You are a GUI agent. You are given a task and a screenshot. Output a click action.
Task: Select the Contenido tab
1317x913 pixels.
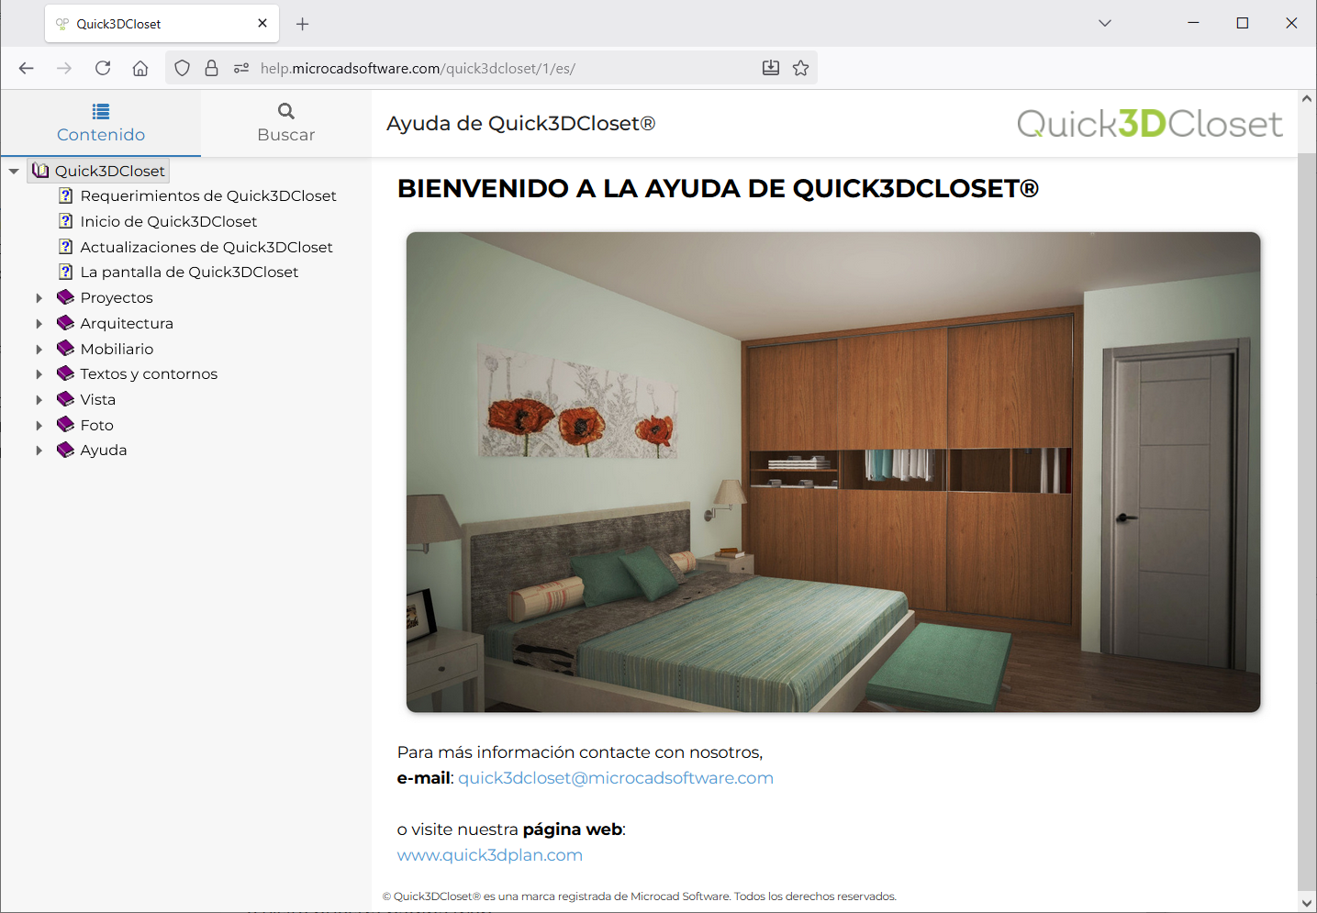(x=101, y=123)
